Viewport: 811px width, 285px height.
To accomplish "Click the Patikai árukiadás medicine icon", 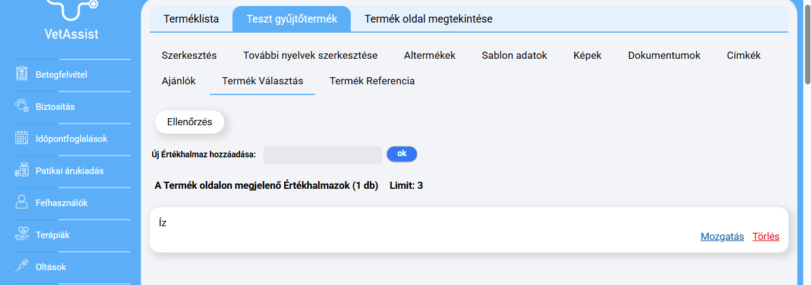I will (22, 171).
